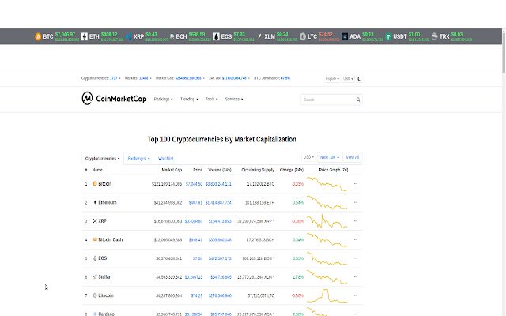Sort table by Name column header

coord(97,170)
